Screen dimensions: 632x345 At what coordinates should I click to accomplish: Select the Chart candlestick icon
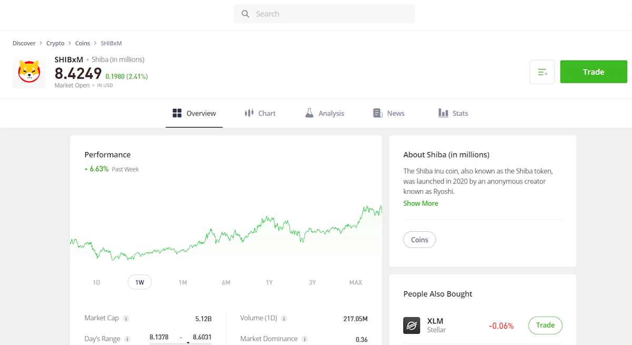pyautogui.click(x=249, y=113)
